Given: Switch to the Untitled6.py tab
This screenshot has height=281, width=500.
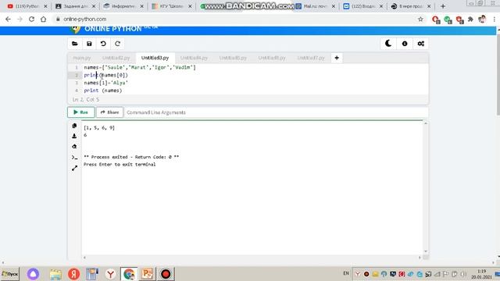Looking at the screenshot, I should [272, 58].
